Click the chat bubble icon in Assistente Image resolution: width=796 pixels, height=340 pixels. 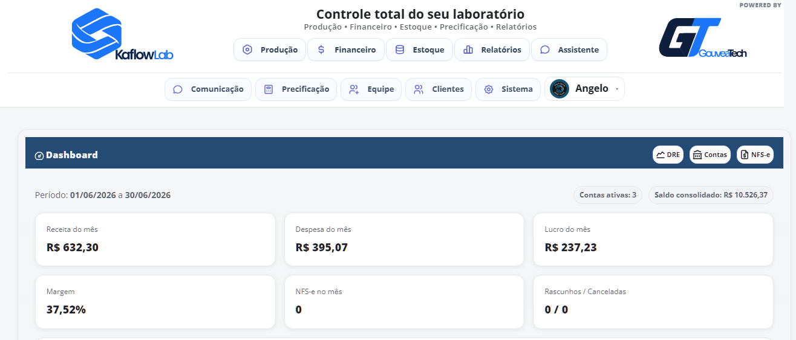[x=545, y=50]
